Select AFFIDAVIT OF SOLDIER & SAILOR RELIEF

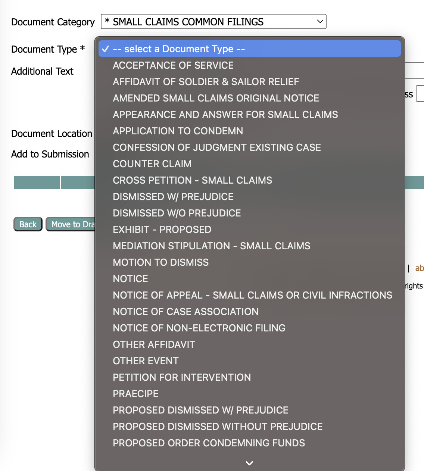pyautogui.click(x=206, y=82)
